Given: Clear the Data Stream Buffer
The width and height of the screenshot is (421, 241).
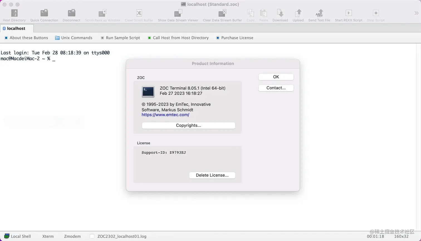Looking at the screenshot, I should point(222,13).
